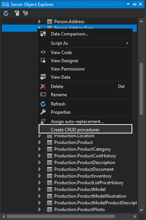This screenshot has height=220, width=146.
Task: Select Production.Product tree row
Action: point(69,142)
